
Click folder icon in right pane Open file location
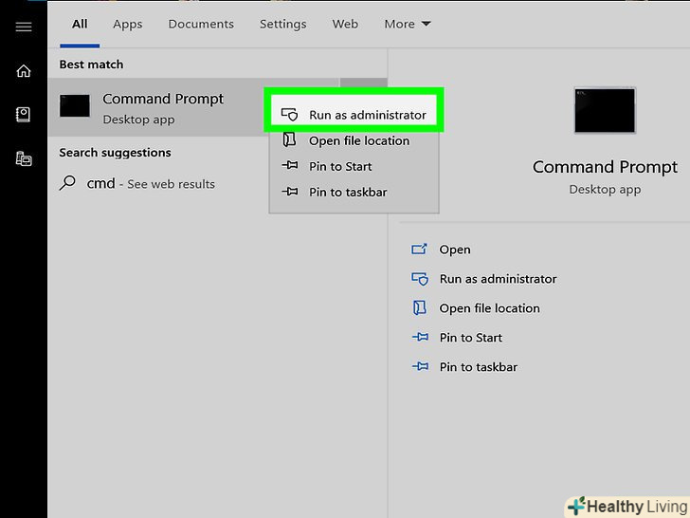pyautogui.click(x=419, y=308)
